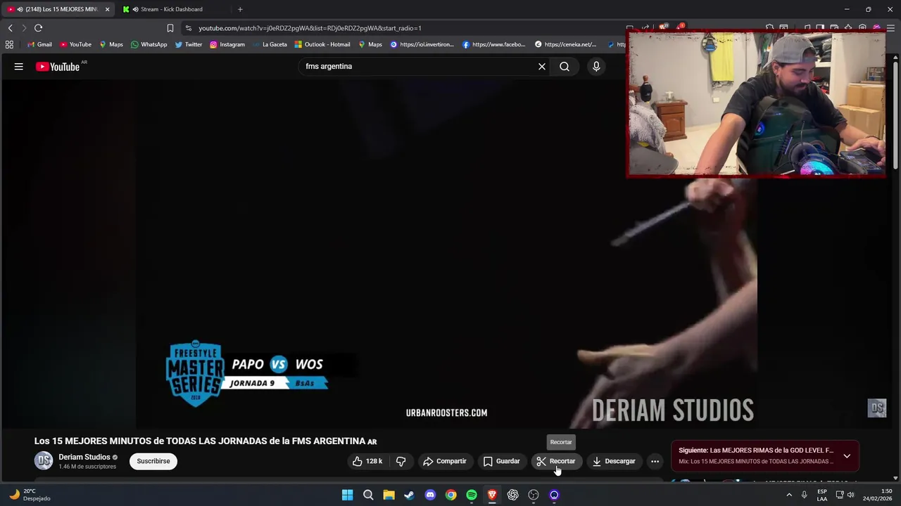The width and height of the screenshot is (901, 506).
Task: Show hidden tray icons chevron
Action: point(789,495)
